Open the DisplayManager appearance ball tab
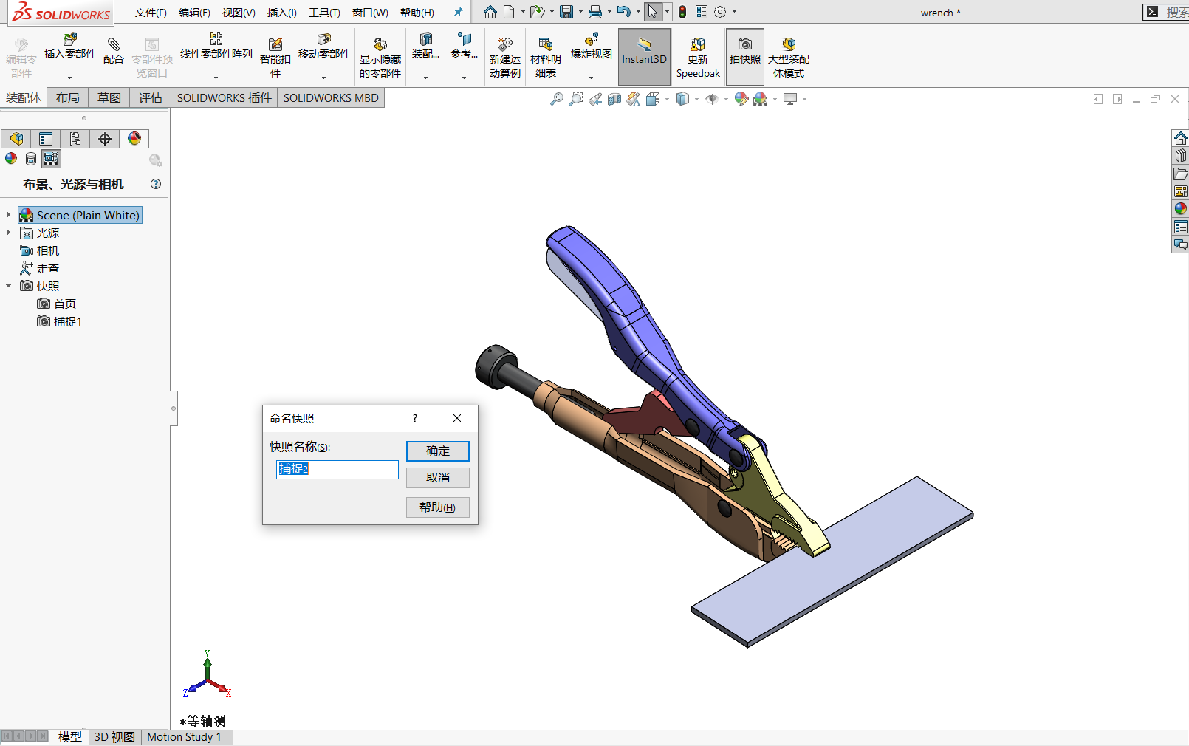Screen dimensions: 1189x746 click(x=134, y=139)
